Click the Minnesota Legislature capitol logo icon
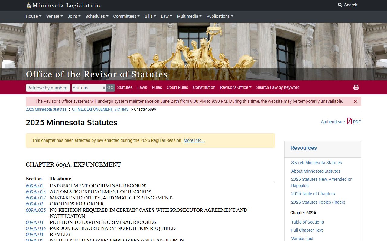Image resolution: width=387 pixels, height=241 pixels. [x=28, y=5]
